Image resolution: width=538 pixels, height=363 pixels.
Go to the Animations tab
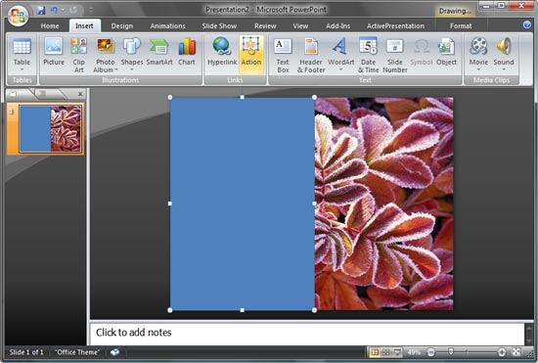pyautogui.click(x=168, y=26)
